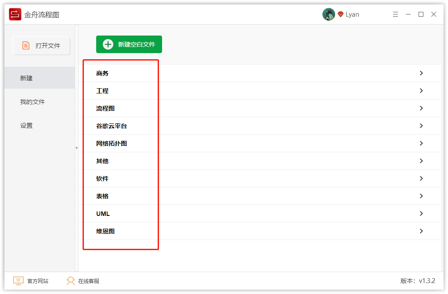
Task: Expand the 商务 category chevron
Action: pyautogui.click(x=421, y=73)
